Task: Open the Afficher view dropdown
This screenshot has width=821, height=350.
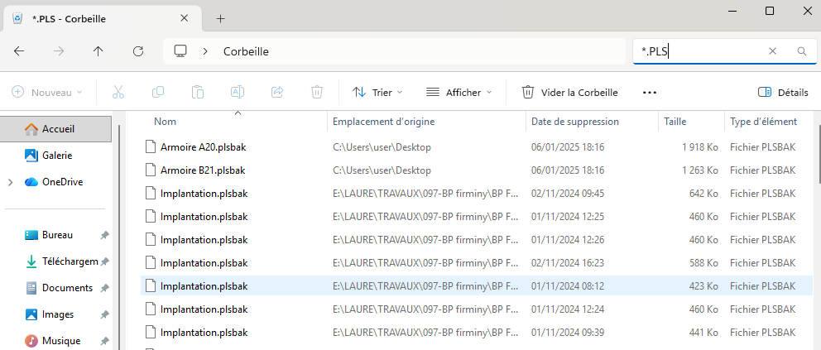Action: 459,93
